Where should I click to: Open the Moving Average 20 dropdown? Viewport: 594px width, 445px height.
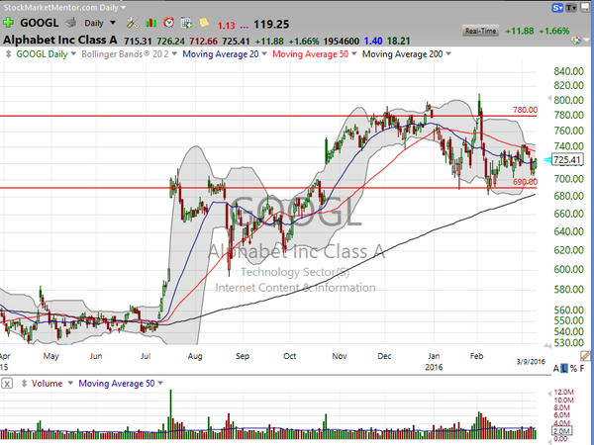tap(264, 54)
